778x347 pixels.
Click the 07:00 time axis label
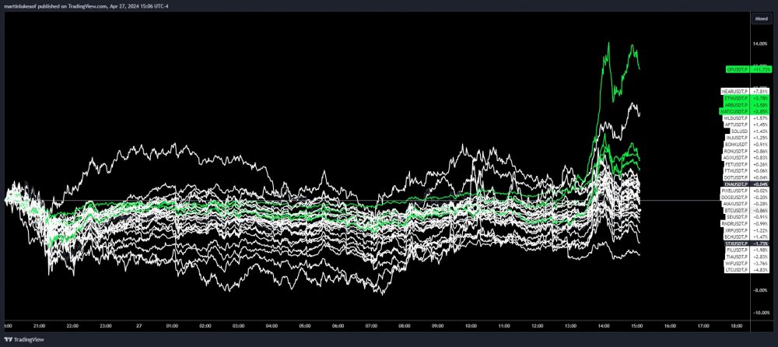coord(370,326)
